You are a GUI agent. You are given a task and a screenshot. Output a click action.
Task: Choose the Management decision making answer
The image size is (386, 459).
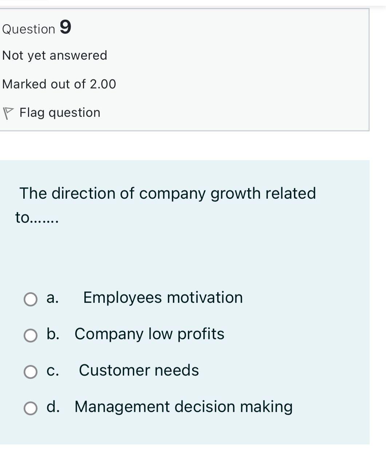(183, 407)
